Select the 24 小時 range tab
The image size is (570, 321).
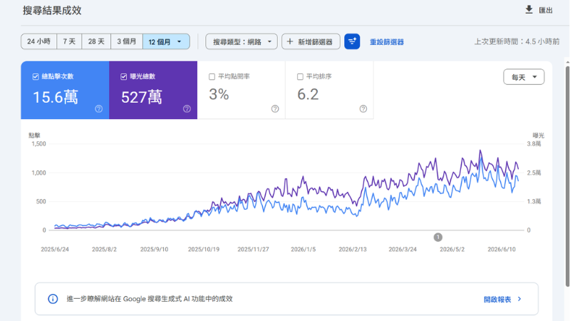click(x=38, y=41)
